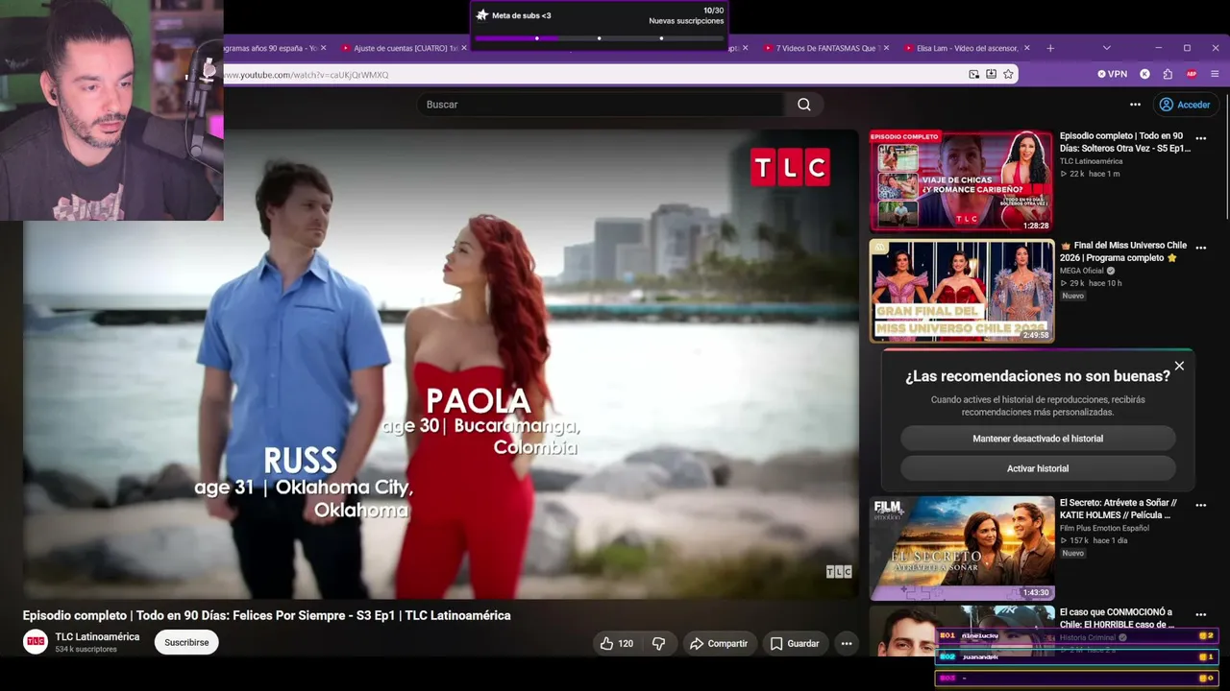Expand the tab list dropdown arrow
The width and height of the screenshot is (1230, 691).
tap(1106, 48)
